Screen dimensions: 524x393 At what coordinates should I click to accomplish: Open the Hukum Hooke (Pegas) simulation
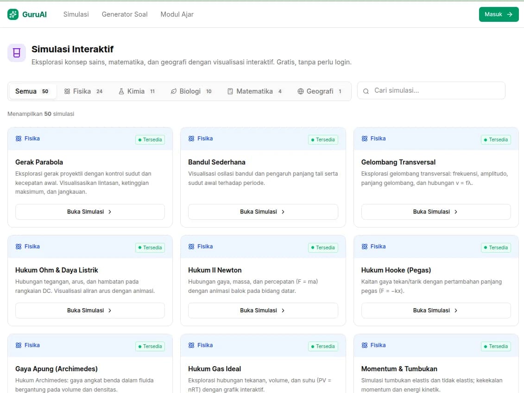436,311
